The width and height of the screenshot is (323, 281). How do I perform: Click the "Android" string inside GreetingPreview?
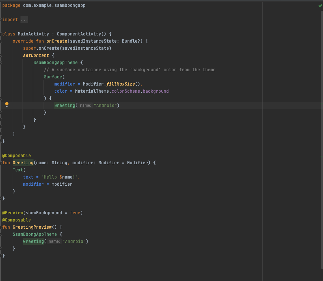74,241
